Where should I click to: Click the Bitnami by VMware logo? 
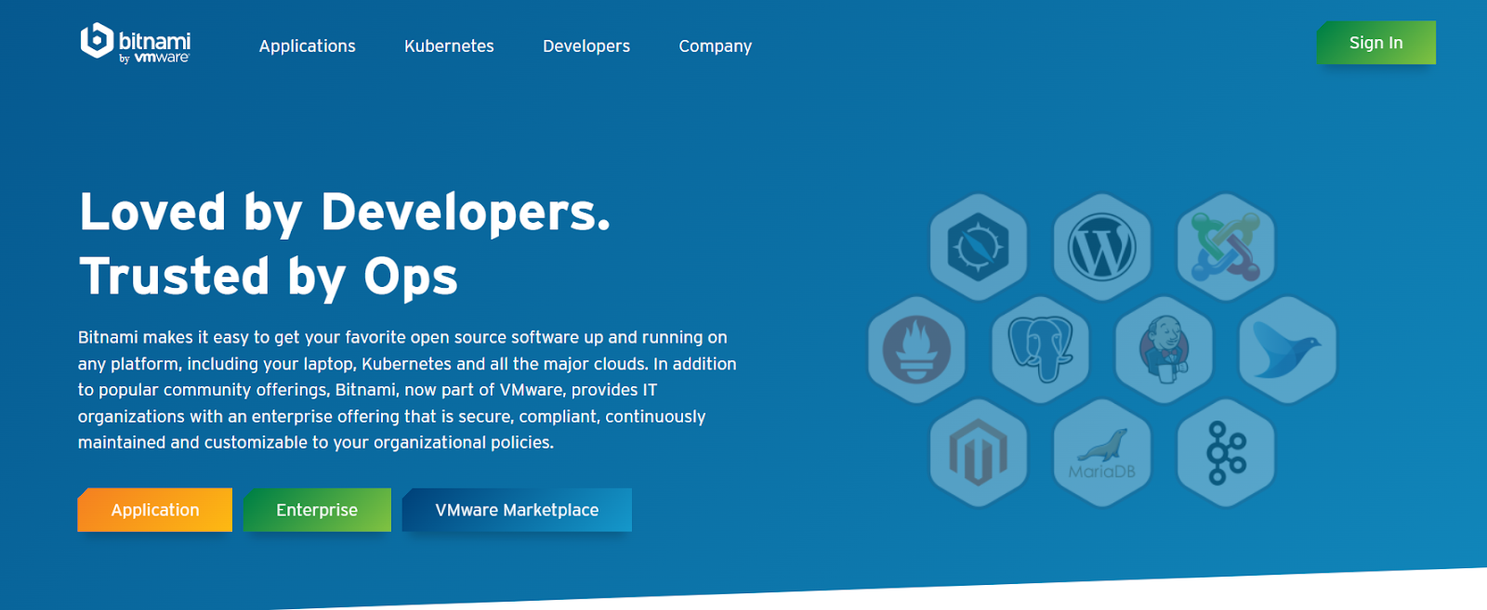click(x=136, y=43)
